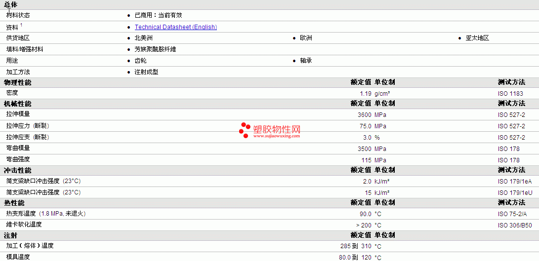The image size is (539, 261).
Task: Select the density value 1.19
Action: (x=366, y=93)
